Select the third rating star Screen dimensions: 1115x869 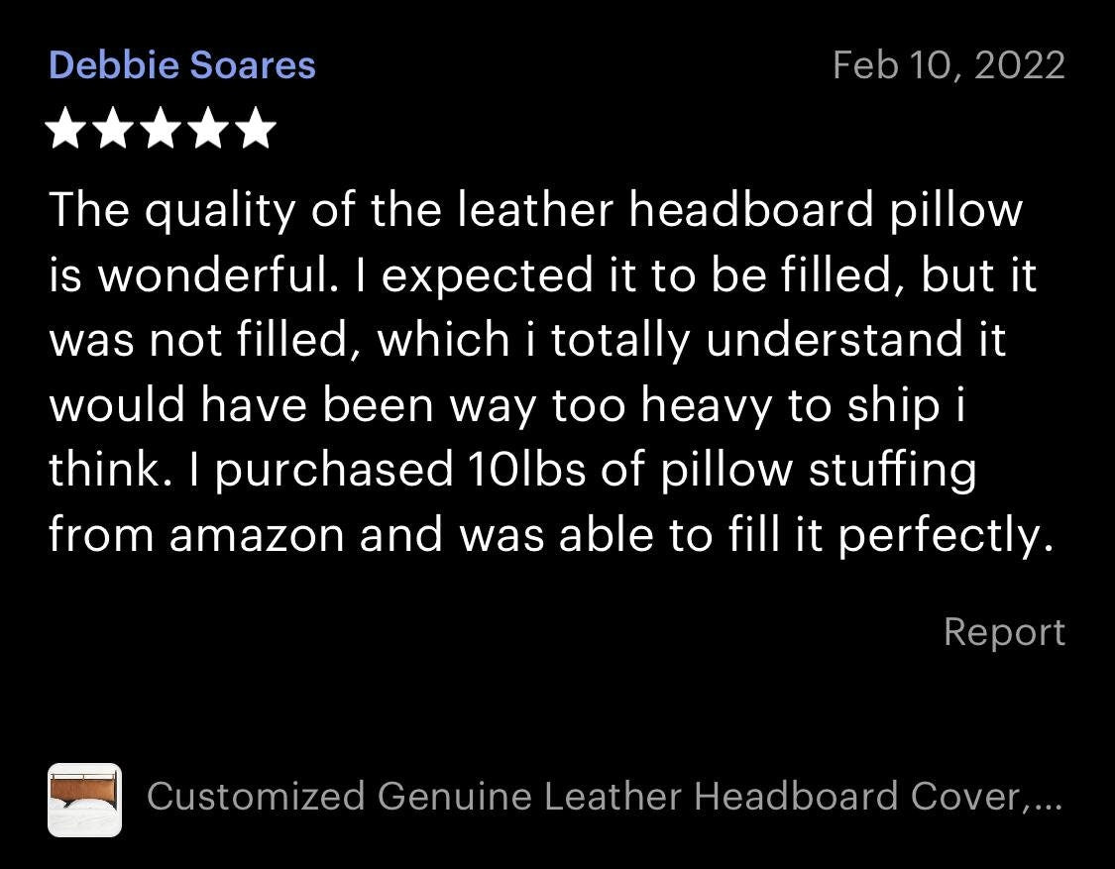(x=161, y=128)
